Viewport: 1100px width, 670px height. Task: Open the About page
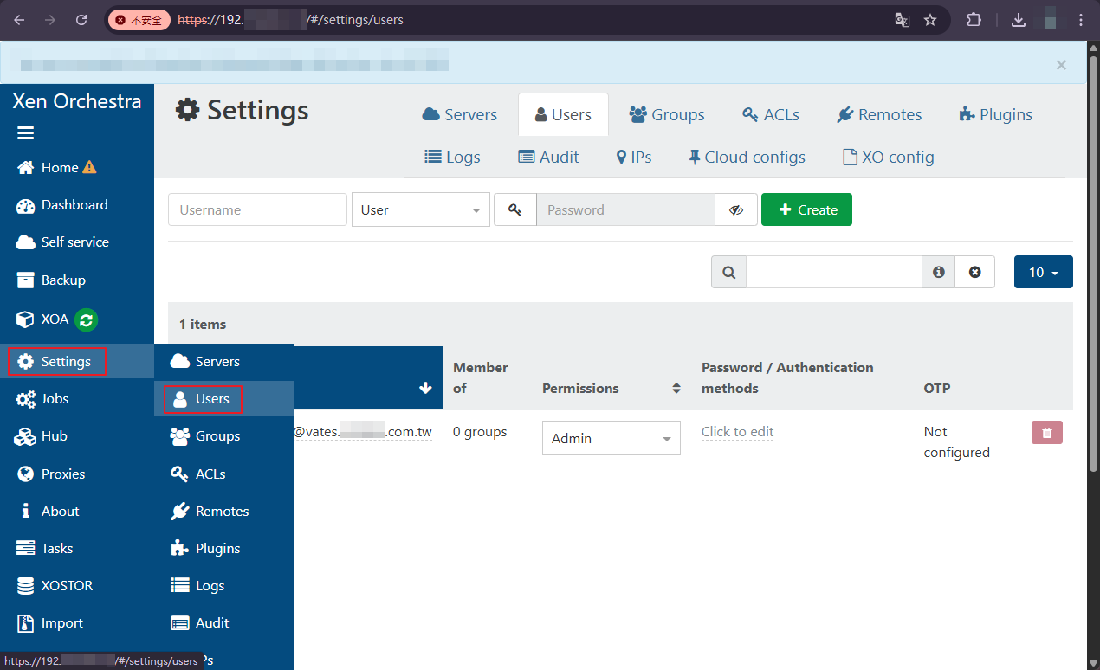[49, 512]
